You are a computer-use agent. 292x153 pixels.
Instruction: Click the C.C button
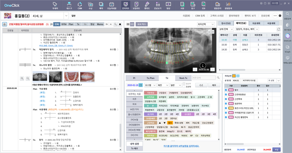pos(201,85)
